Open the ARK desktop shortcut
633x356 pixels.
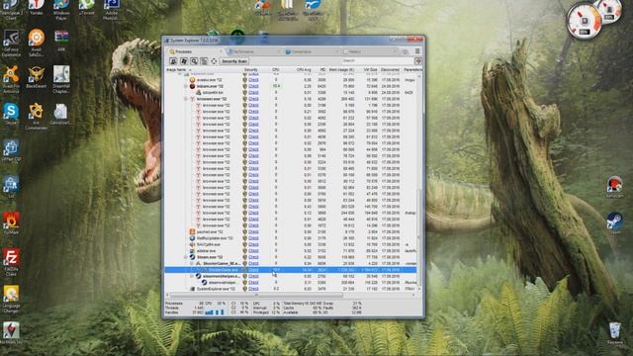coord(61,41)
